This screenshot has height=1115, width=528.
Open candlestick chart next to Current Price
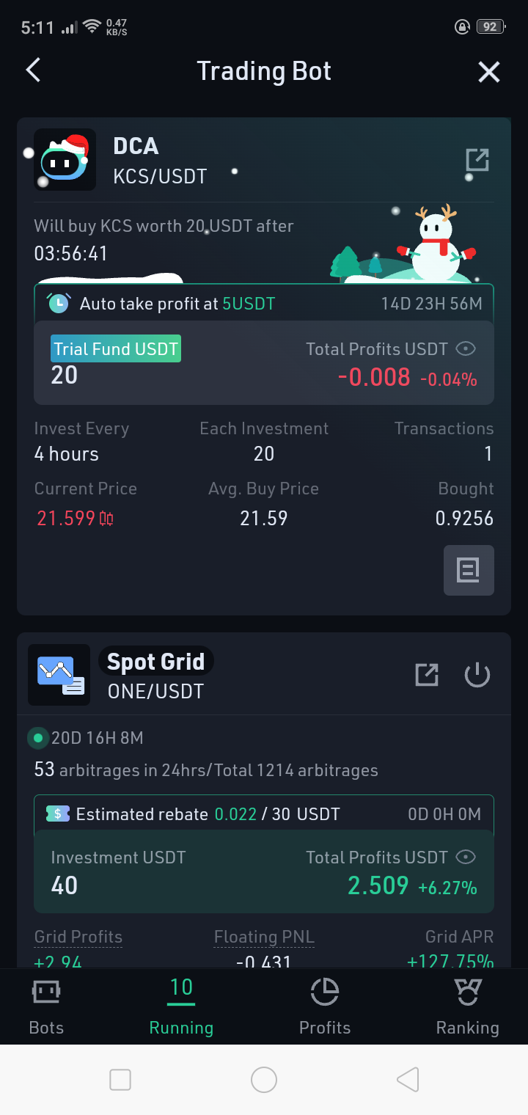tap(106, 519)
